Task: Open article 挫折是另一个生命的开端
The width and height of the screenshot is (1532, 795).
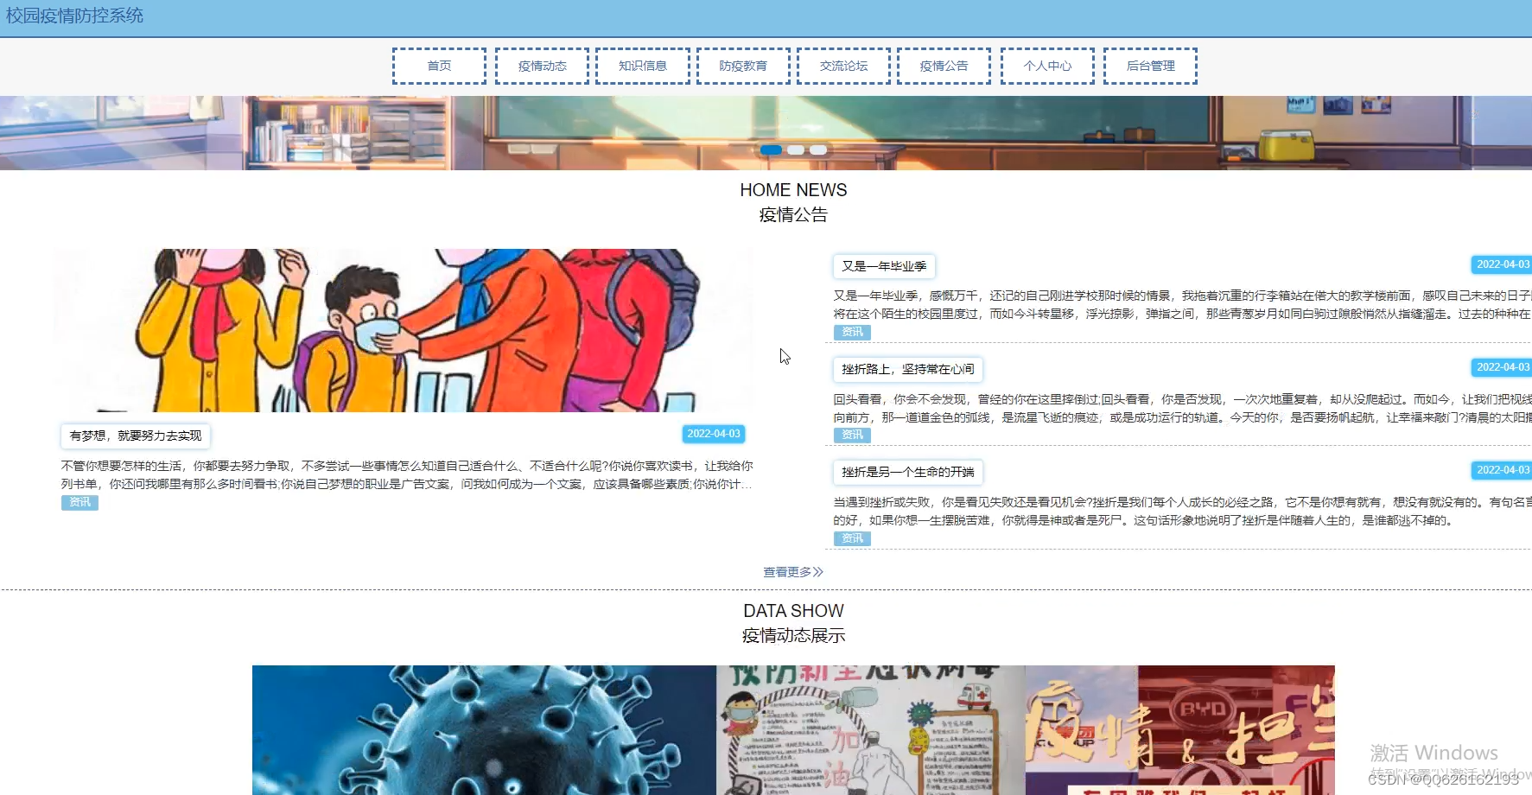Action: pos(908,472)
